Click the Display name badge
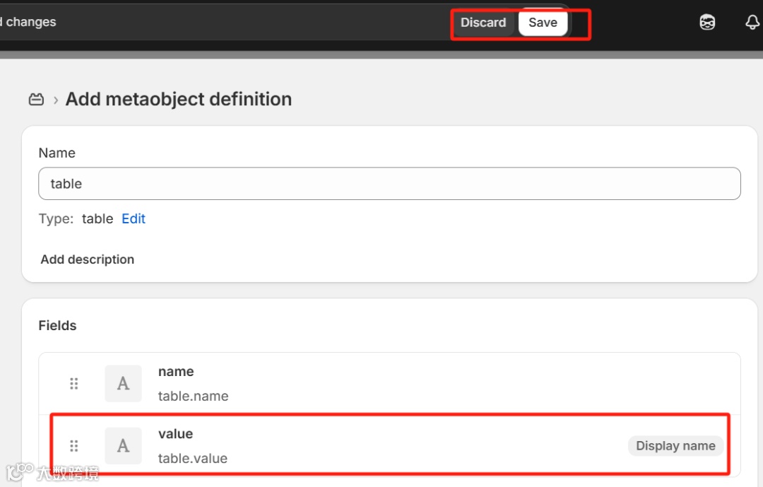 click(x=675, y=445)
